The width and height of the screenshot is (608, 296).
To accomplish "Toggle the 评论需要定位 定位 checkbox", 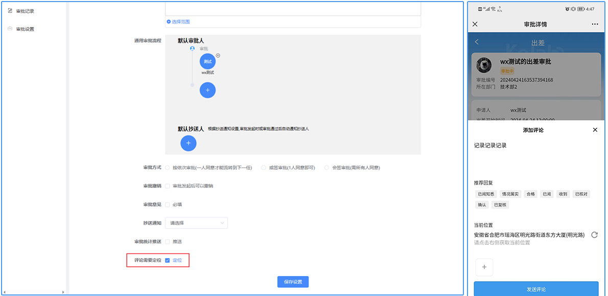I will (x=168, y=260).
